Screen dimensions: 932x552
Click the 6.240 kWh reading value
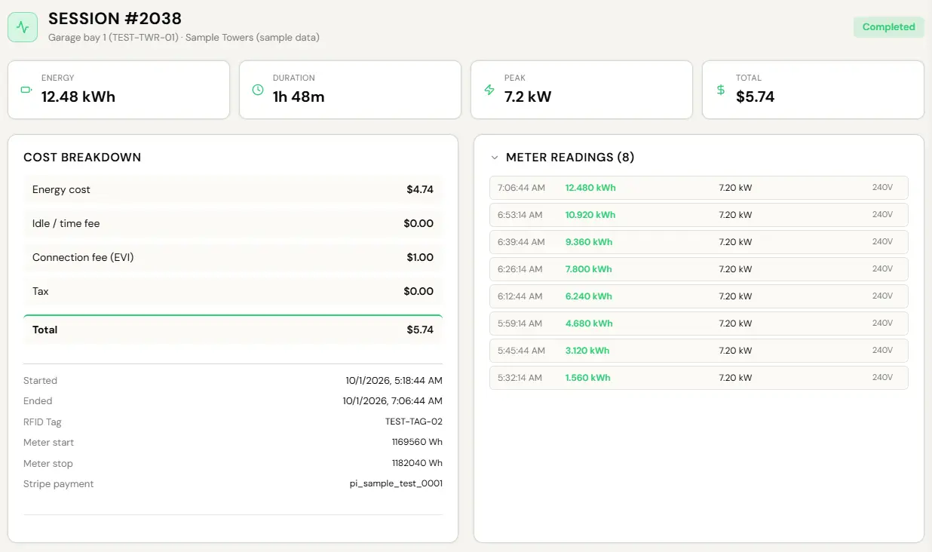589,296
